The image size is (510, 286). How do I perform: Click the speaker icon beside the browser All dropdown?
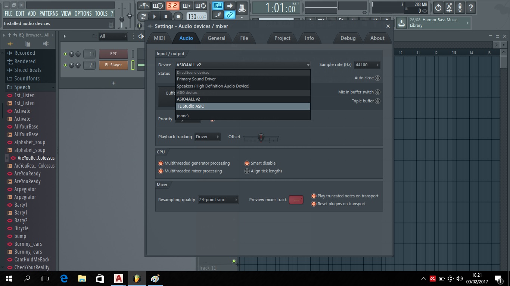(x=141, y=36)
